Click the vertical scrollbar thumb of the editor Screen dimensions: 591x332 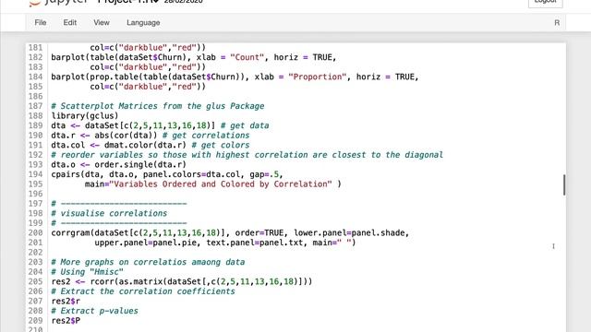click(564, 184)
